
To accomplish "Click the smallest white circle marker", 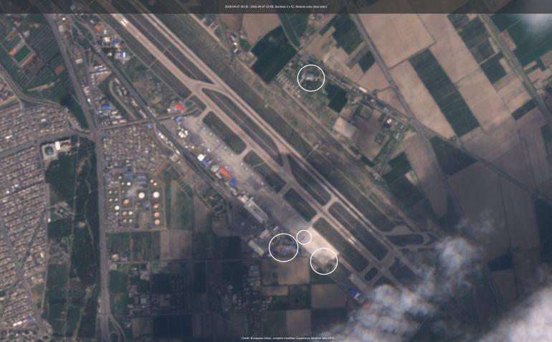I will (x=304, y=237).
